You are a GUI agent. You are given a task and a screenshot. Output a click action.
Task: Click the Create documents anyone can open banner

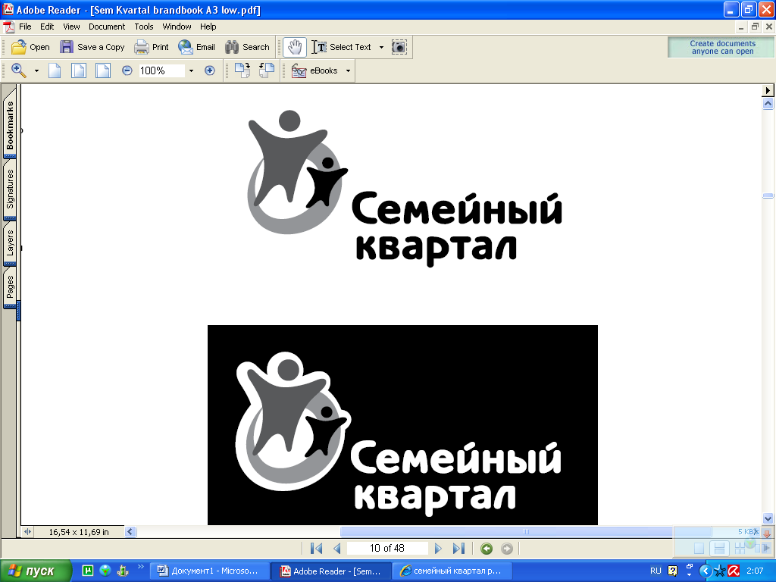coord(722,48)
